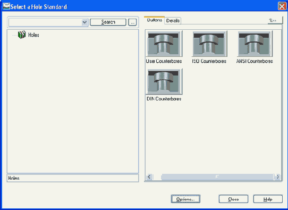The height and width of the screenshot is (210, 288).
Task: Click the horizontal scrollbar right arrow
Action: pyautogui.click(x=277, y=177)
